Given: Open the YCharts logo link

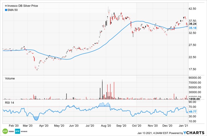Looking at the screenshot, I should [194, 132].
